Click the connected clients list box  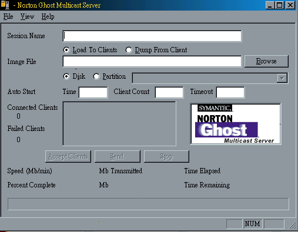coord(119,123)
